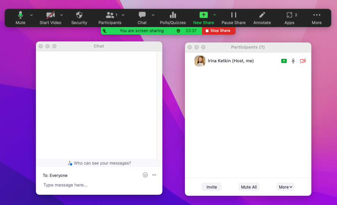Open chat more options ellipsis
This screenshot has width=337, height=205.
pos(154,175)
